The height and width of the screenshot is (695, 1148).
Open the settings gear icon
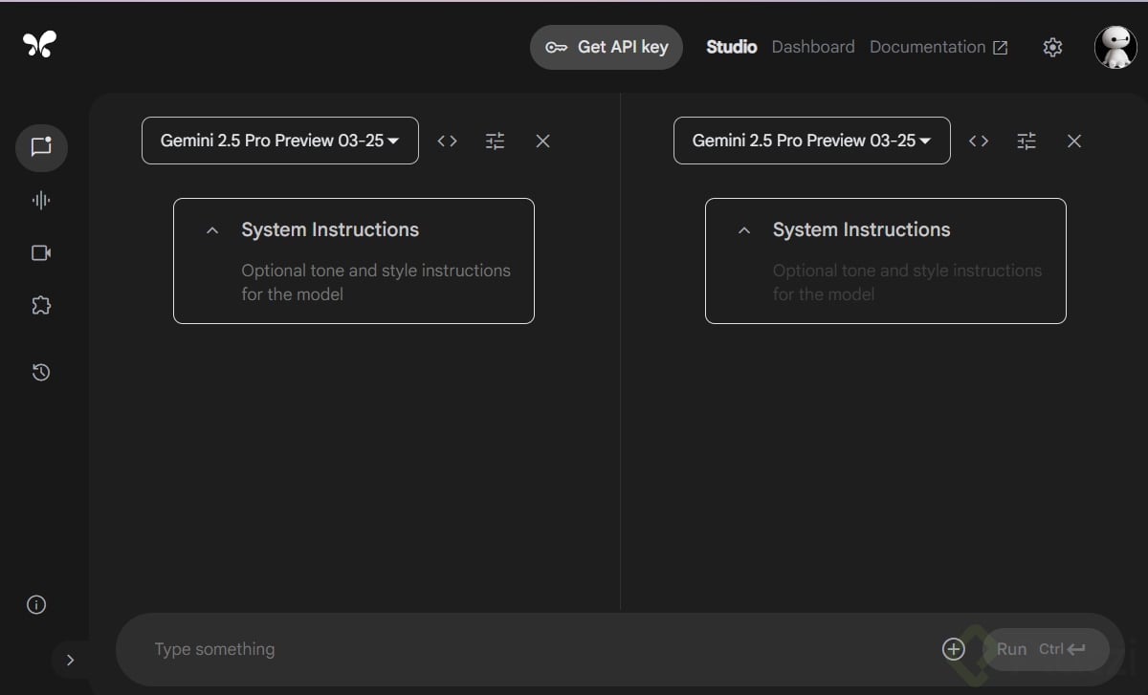1052,47
